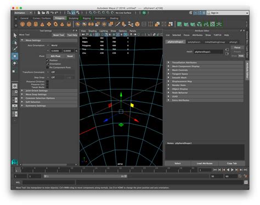Click the MEL command line input
This screenshot has width=260, height=205.
point(49,182)
